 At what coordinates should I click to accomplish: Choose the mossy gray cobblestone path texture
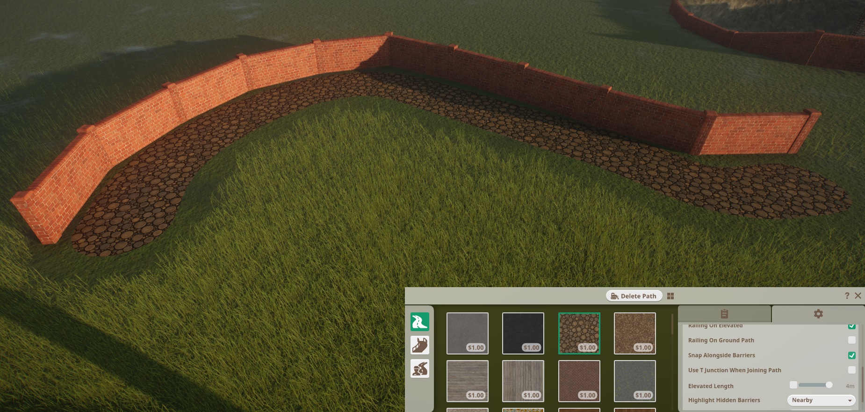tap(635, 381)
